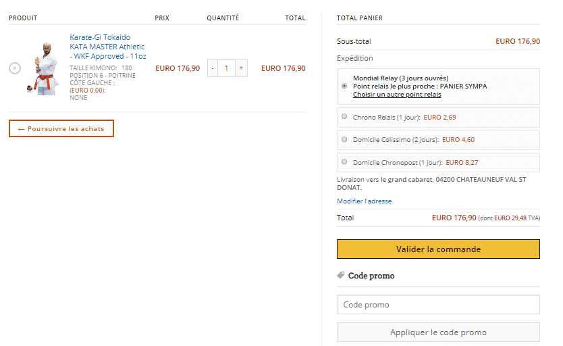Choose Domicile Colissimo delivery radio
The image size is (563, 346).
click(344, 139)
